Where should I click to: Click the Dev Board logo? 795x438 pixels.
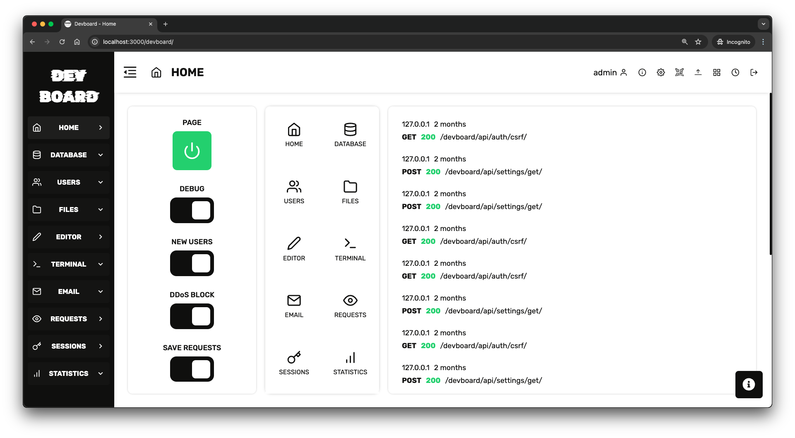(x=69, y=86)
